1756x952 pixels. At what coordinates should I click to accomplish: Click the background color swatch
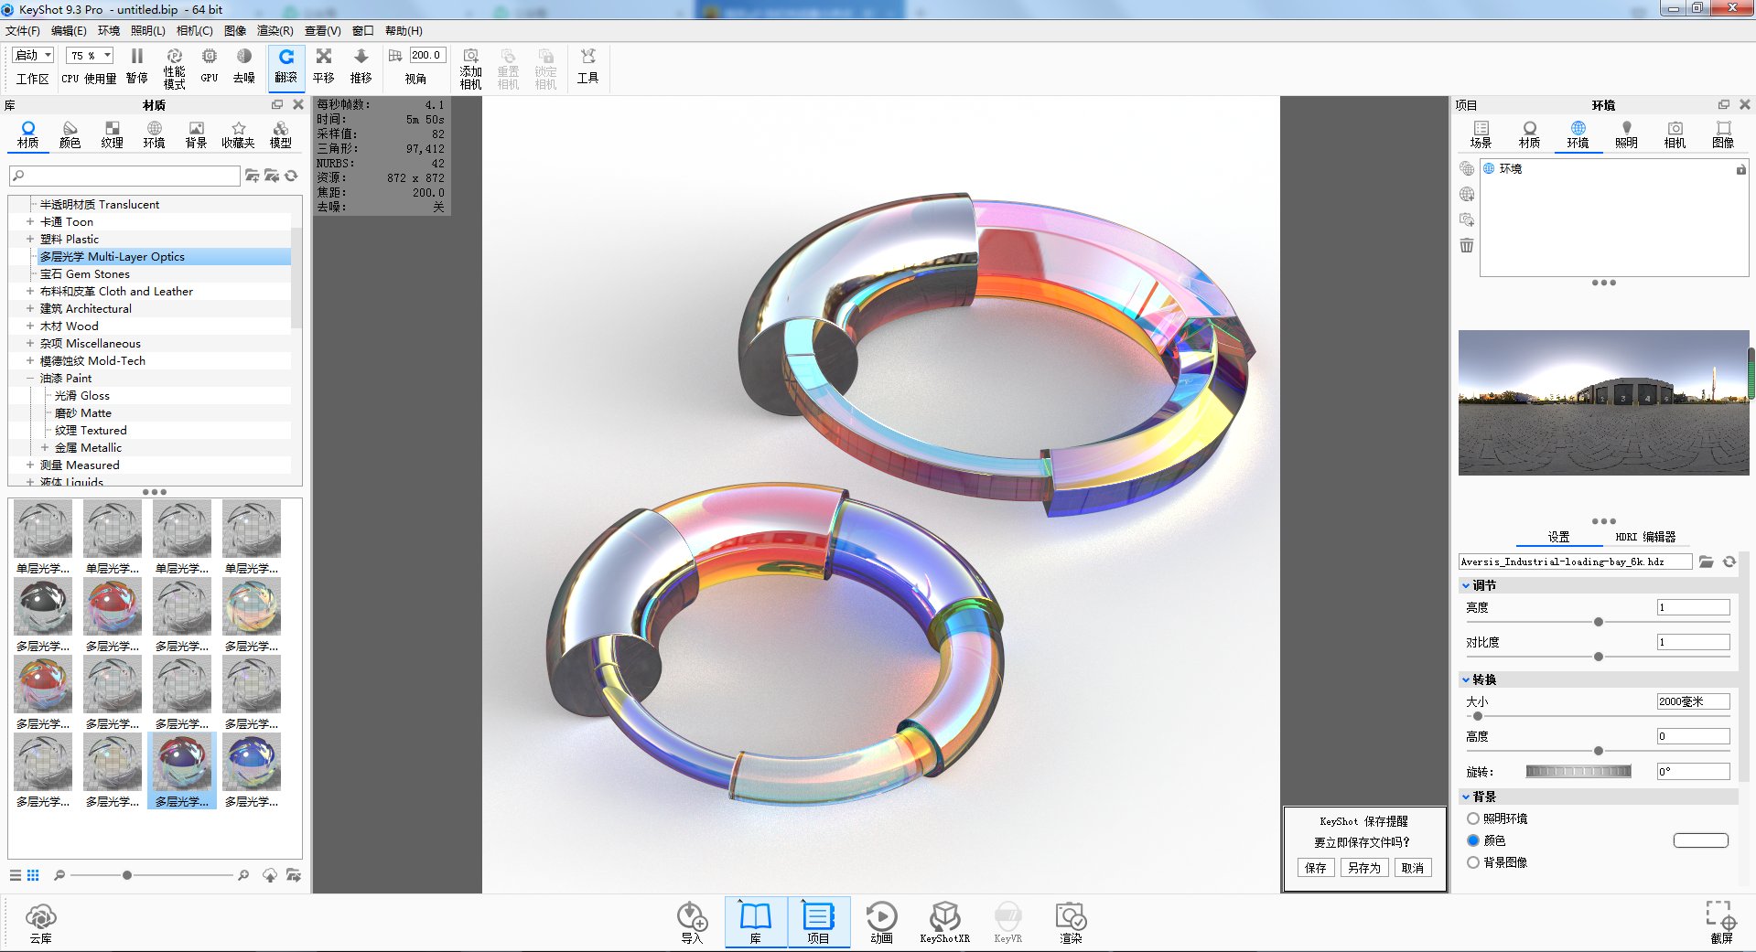coord(1700,840)
